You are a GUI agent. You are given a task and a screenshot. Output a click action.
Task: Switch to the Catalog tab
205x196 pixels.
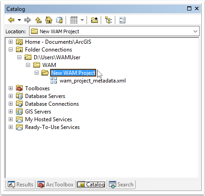pyautogui.click(x=91, y=185)
